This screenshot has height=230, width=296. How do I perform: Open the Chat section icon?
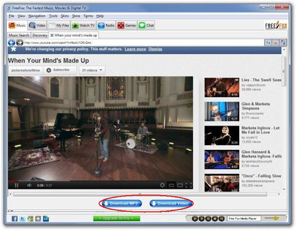142,25
